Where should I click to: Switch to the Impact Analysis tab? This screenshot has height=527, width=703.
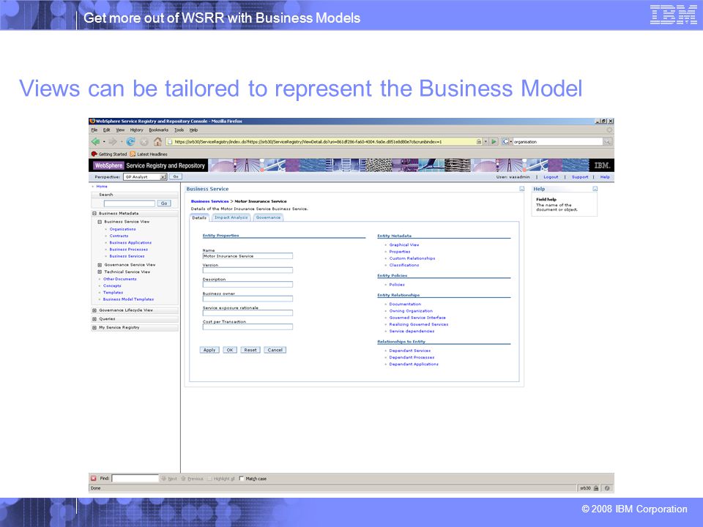231,217
